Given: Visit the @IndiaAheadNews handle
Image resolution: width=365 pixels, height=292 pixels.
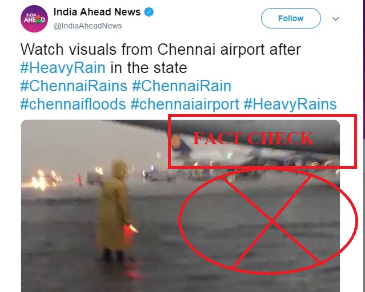Looking at the screenshot, I should [87, 26].
